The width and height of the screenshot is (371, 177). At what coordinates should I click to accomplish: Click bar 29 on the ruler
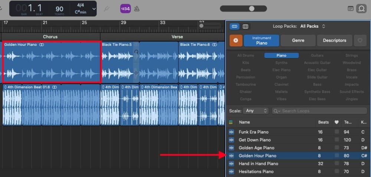click(124, 23)
